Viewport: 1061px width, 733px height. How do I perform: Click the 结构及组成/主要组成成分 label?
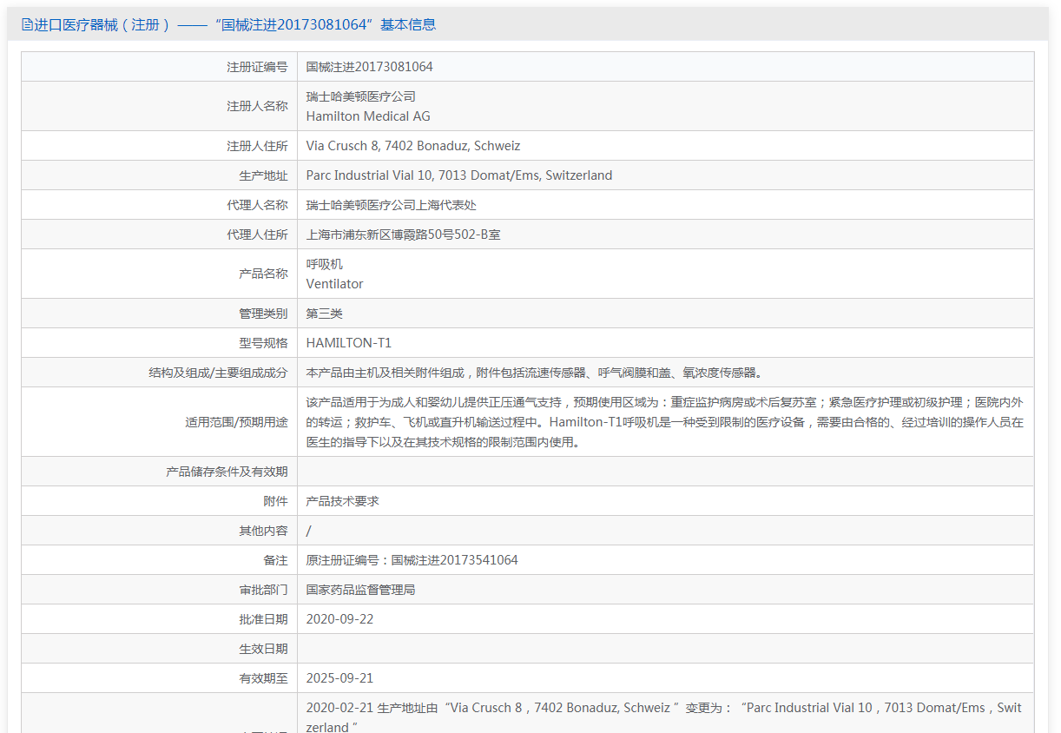[218, 373]
